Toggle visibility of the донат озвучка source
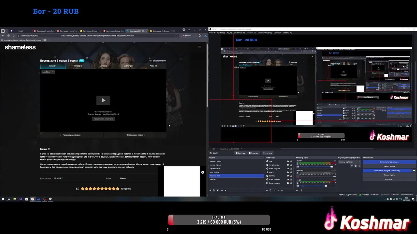Image resolution: width=417 pixels, height=234 pixels. tap(288, 168)
